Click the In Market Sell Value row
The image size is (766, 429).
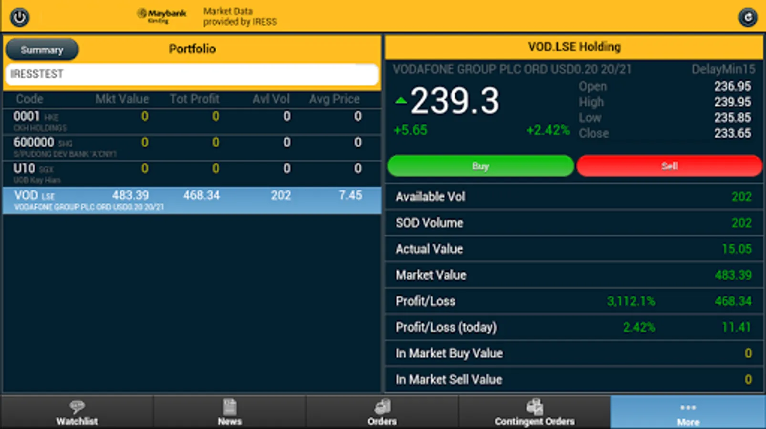574,379
